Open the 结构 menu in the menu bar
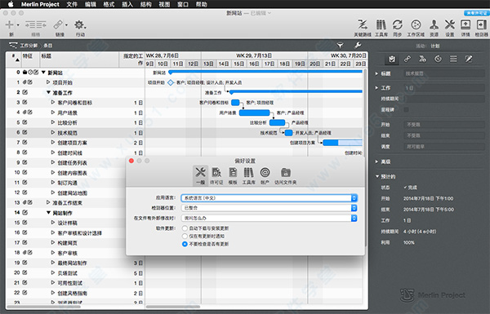The width and height of the screenshot is (490, 314). (x=146, y=4)
